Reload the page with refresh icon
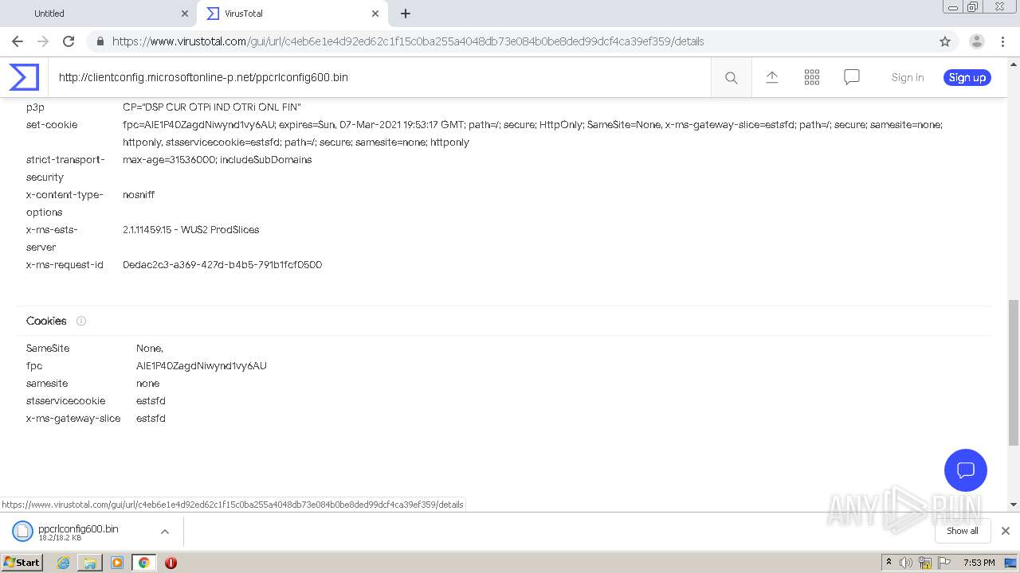The width and height of the screenshot is (1020, 573). (x=69, y=41)
